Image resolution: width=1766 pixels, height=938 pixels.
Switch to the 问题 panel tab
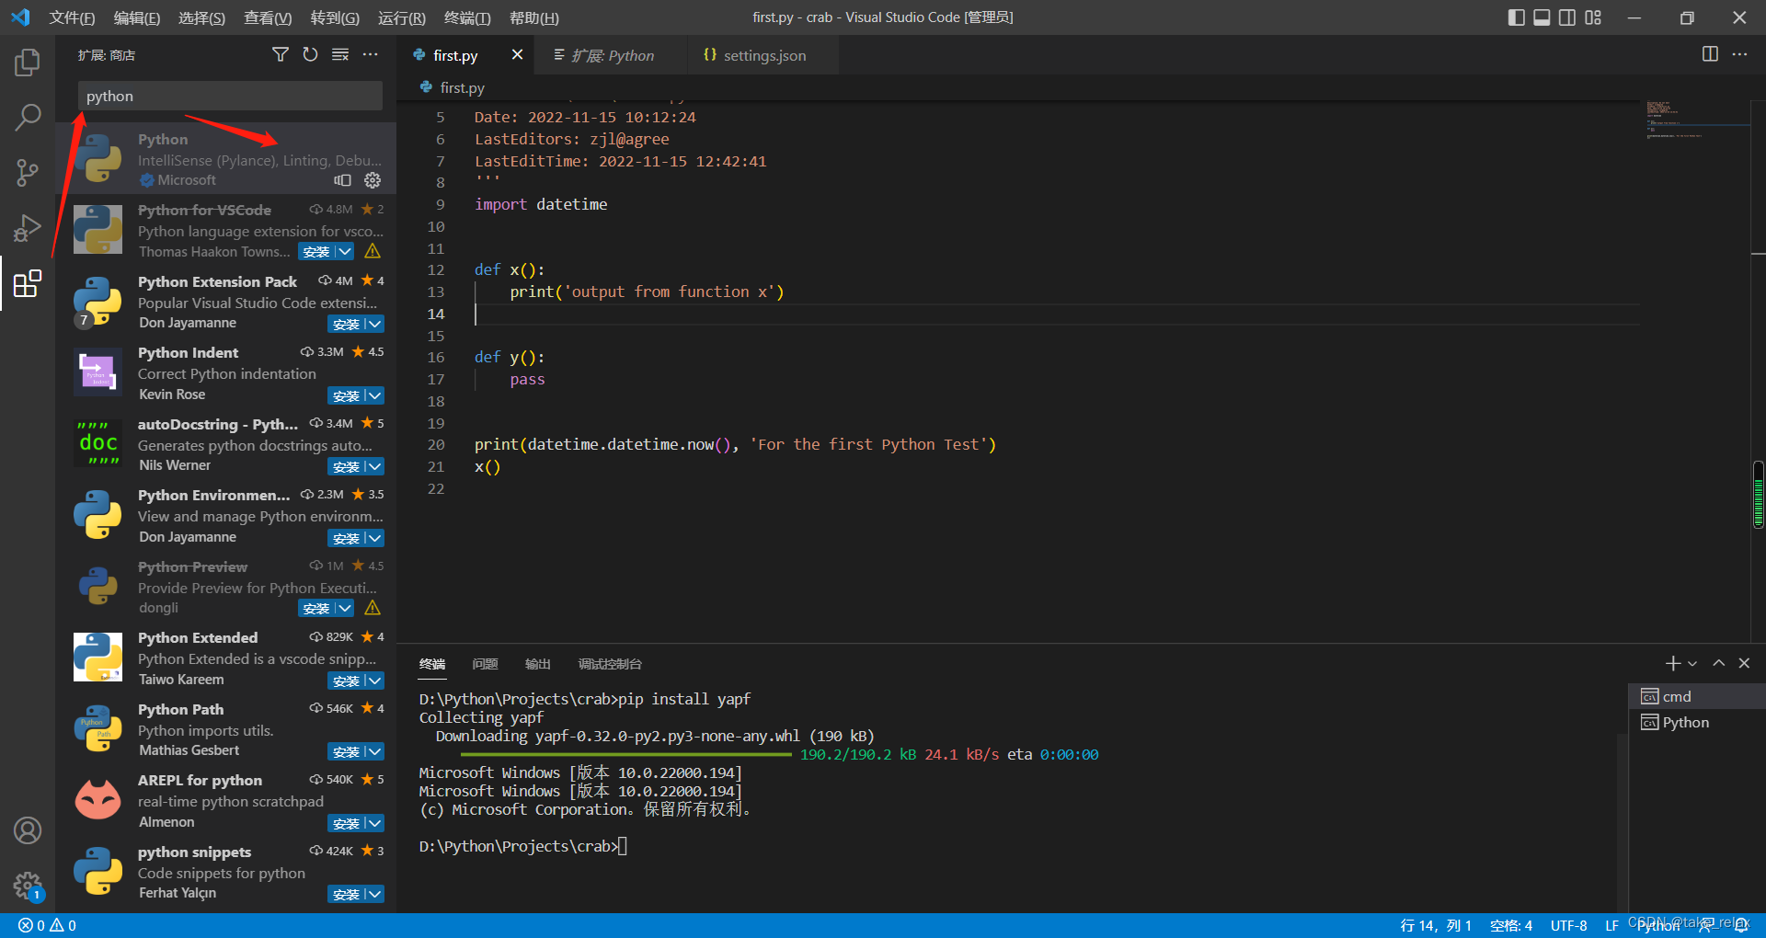485,664
